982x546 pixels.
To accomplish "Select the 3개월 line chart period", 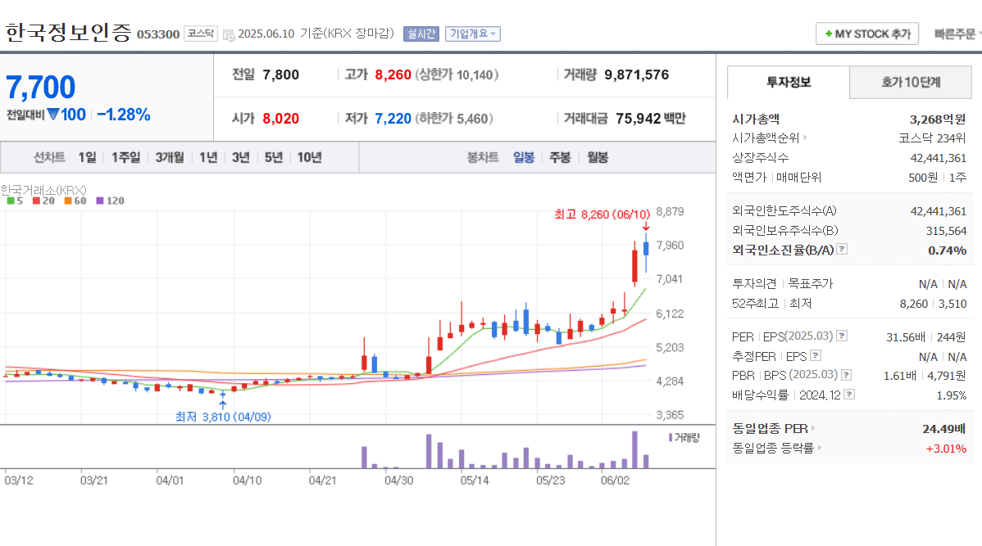I will click(x=170, y=158).
